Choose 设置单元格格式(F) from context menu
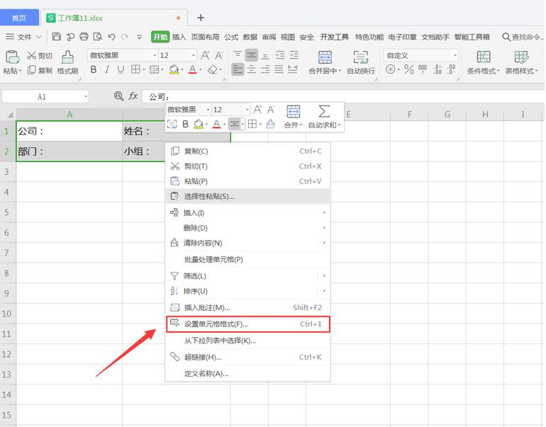 (248, 324)
